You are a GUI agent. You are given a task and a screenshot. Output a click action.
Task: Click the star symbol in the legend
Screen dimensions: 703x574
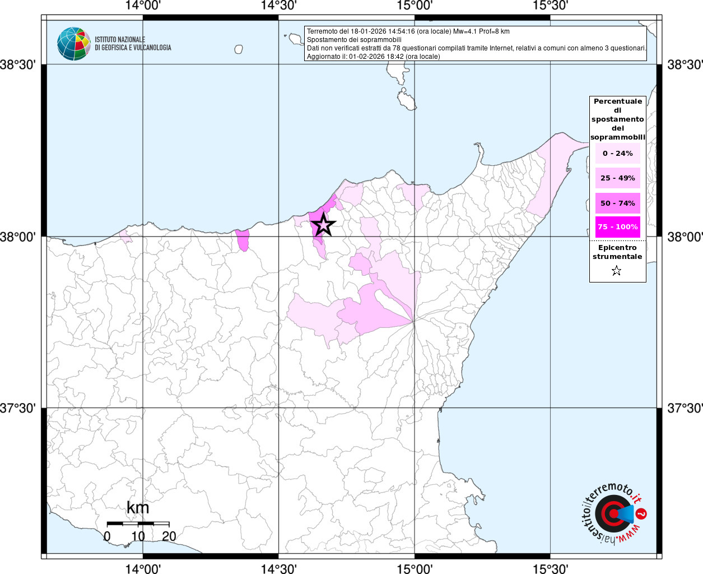(616, 271)
